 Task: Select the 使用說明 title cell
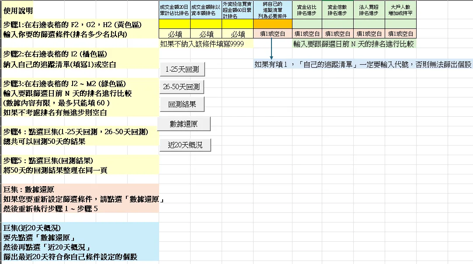tap(18, 10)
